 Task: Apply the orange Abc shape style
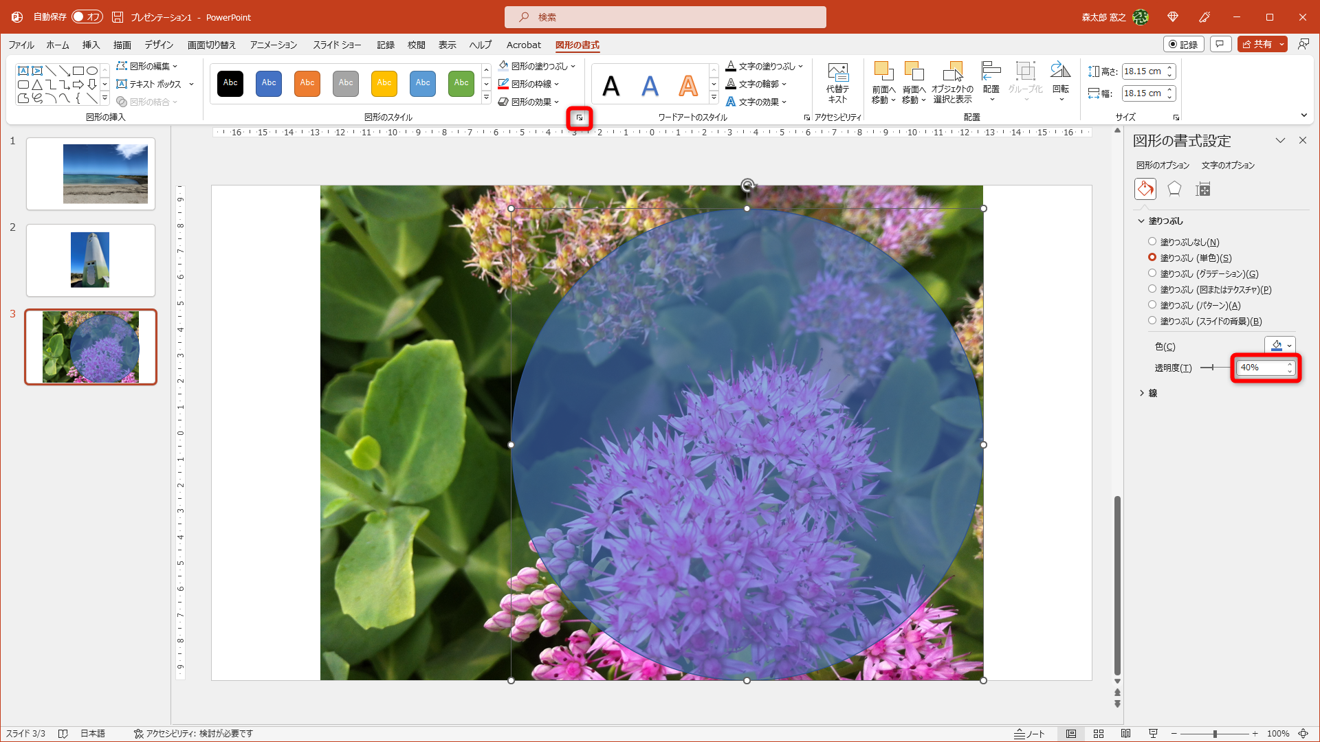pos(307,83)
